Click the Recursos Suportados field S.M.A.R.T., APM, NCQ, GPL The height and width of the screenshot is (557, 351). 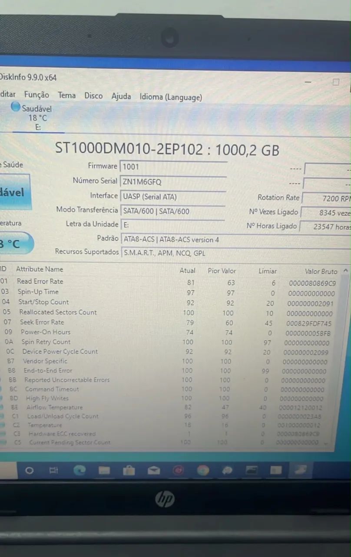(236, 253)
